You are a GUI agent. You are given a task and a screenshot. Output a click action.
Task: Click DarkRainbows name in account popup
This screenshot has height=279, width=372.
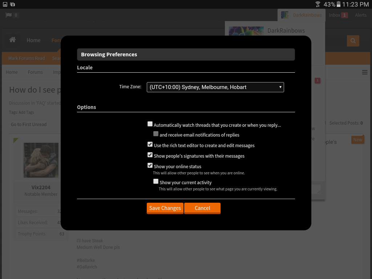click(x=286, y=31)
